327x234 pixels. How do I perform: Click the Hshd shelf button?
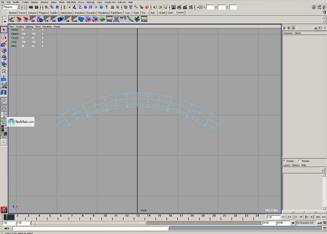click(x=144, y=19)
